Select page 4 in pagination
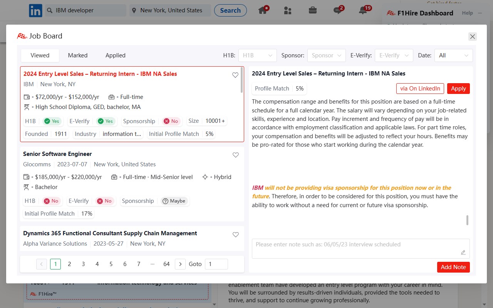The height and width of the screenshot is (308, 493). pyautogui.click(x=97, y=264)
